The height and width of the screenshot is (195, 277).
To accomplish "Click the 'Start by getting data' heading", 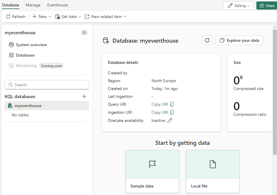I will 183,143.
